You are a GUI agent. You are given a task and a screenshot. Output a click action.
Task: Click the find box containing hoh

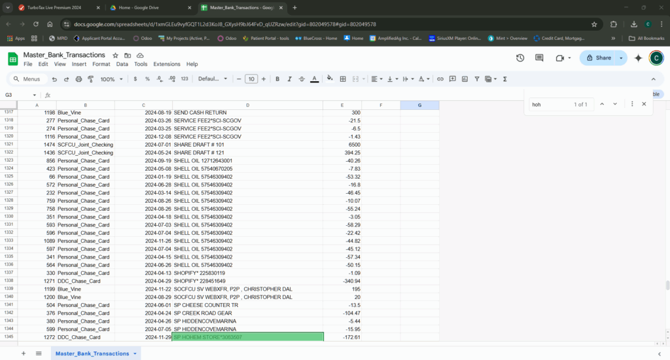(x=561, y=104)
